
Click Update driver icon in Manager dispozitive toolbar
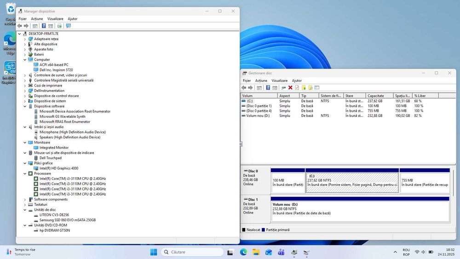point(59,26)
